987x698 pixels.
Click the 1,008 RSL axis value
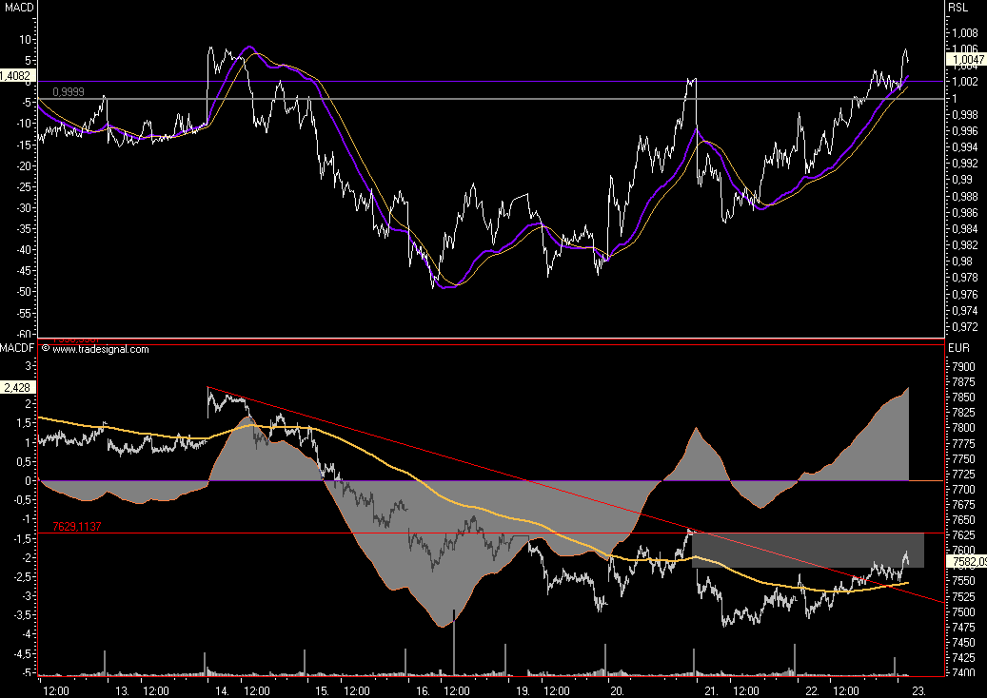click(x=966, y=32)
